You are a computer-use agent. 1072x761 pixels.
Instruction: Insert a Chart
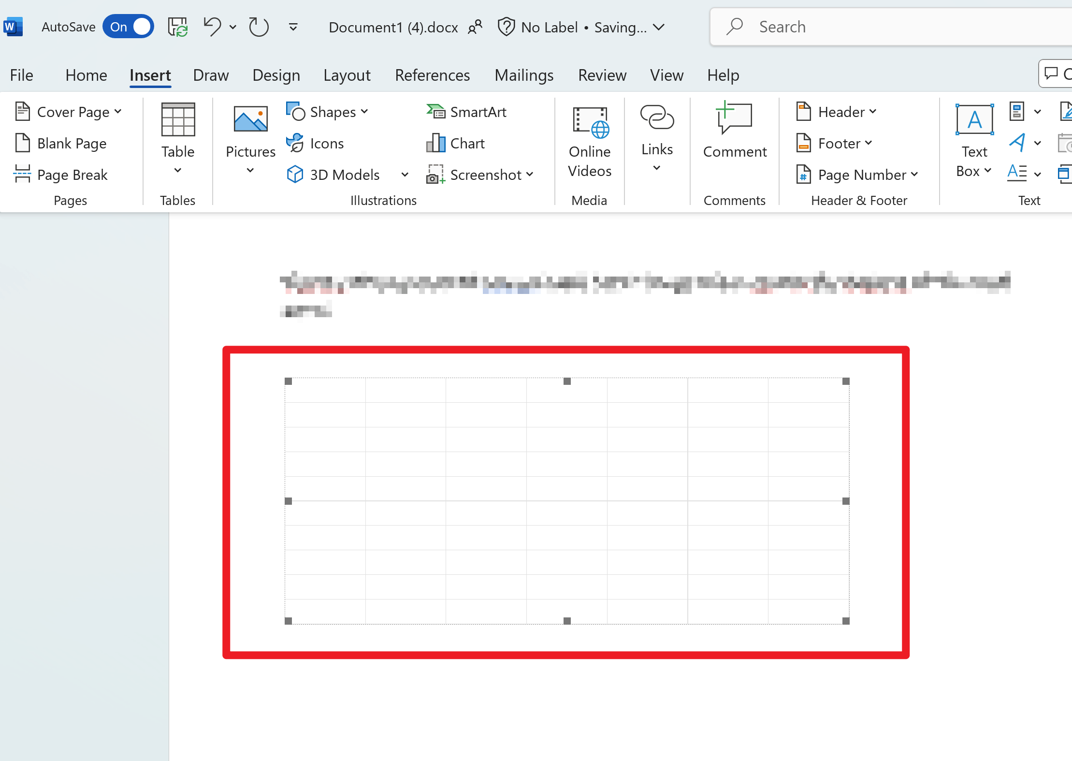coord(456,144)
